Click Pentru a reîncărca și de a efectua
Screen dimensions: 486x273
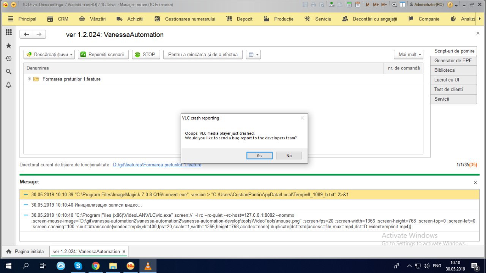coord(203,55)
